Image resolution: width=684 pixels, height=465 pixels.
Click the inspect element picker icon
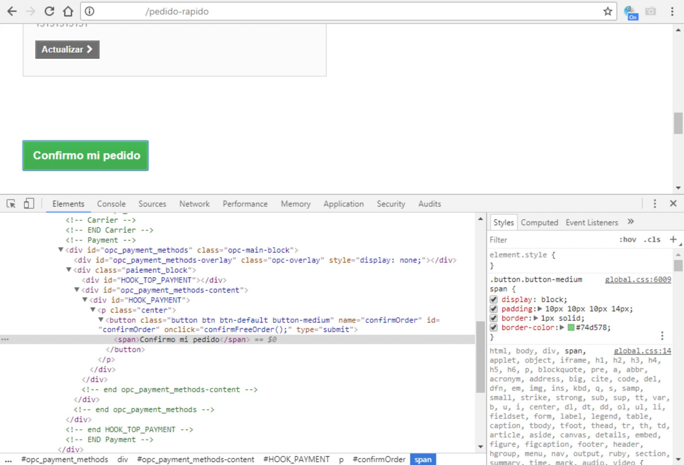tap(11, 204)
